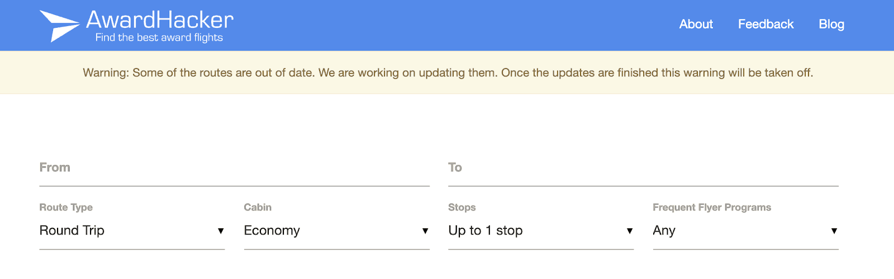Click the out-of-date routes warning banner
894x279 pixels.
click(447, 72)
